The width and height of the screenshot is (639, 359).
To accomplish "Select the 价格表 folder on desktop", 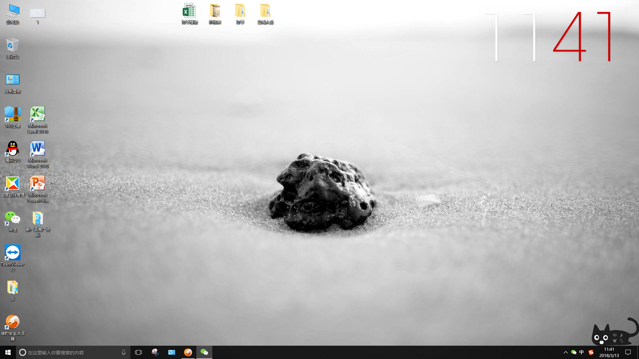I will [x=215, y=12].
